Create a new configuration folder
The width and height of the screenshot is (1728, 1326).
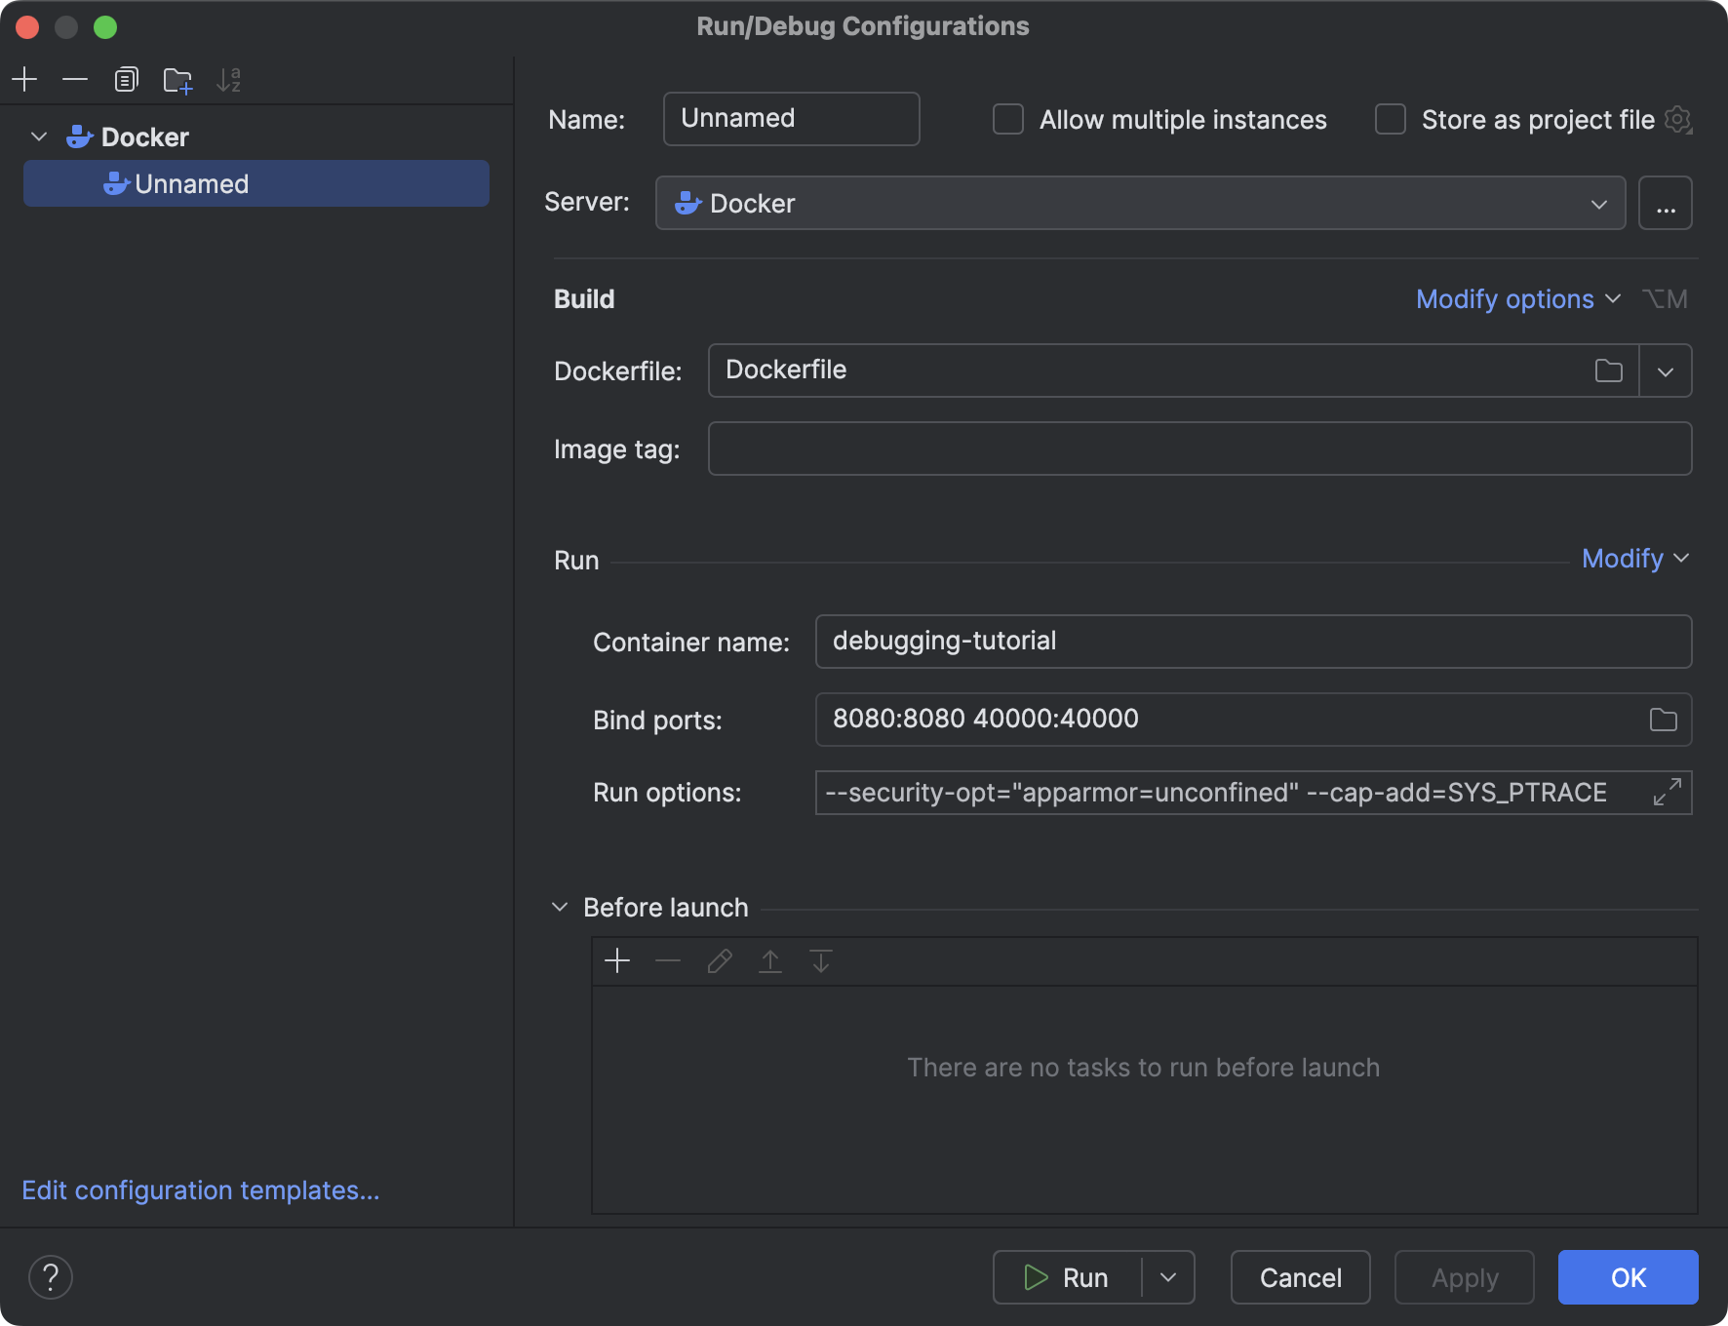click(177, 80)
